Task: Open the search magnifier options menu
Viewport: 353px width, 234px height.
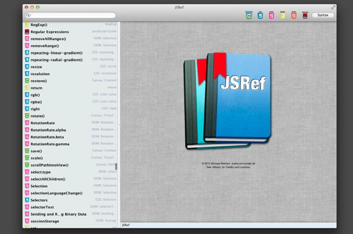Action: pyautogui.click(x=28, y=15)
